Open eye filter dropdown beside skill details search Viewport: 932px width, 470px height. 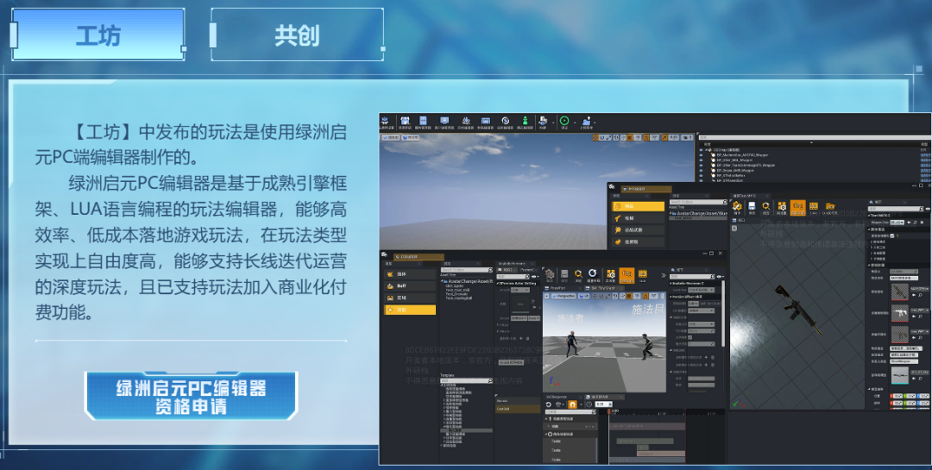point(720,276)
